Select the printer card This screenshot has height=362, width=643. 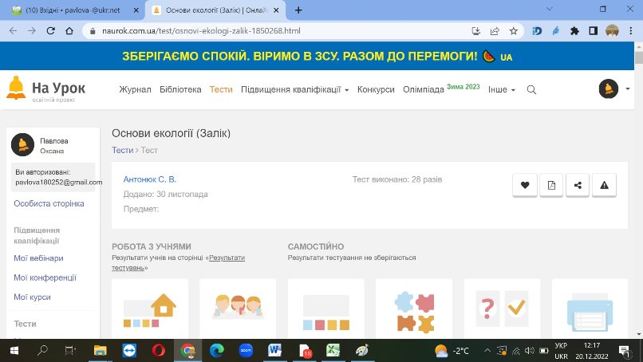click(x=590, y=309)
